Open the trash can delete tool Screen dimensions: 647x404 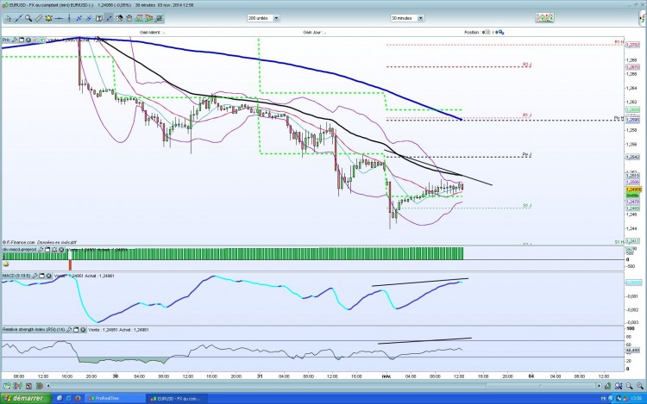(x=129, y=18)
